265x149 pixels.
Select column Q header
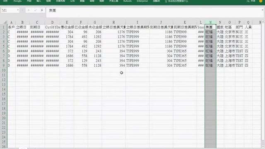click(248, 22)
